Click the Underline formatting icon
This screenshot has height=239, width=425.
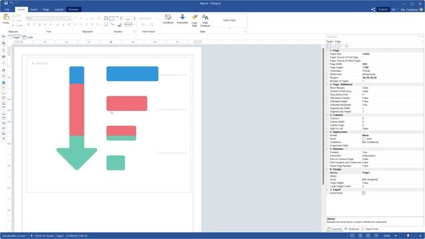click(39, 25)
